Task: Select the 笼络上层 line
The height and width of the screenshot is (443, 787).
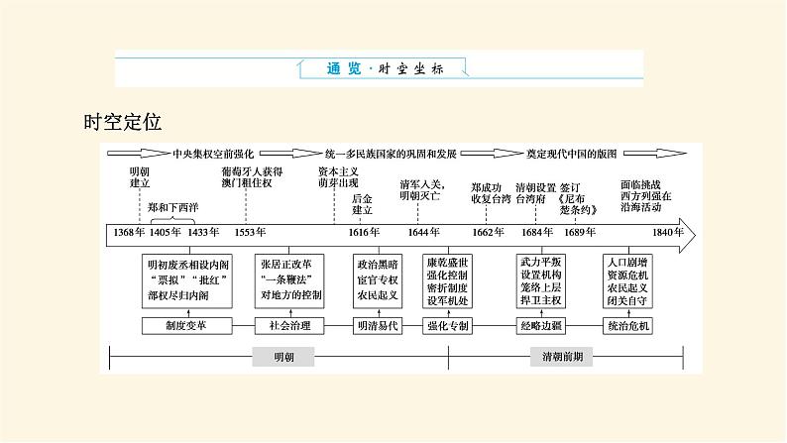Action: (x=541, y=288)
